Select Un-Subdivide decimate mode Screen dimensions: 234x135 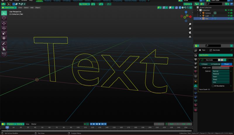pyautogui.click(x=215, y=64)
